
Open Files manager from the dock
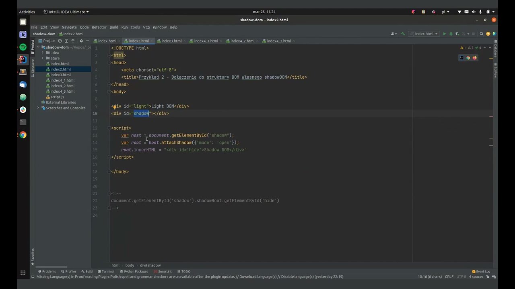click(23, 22)
